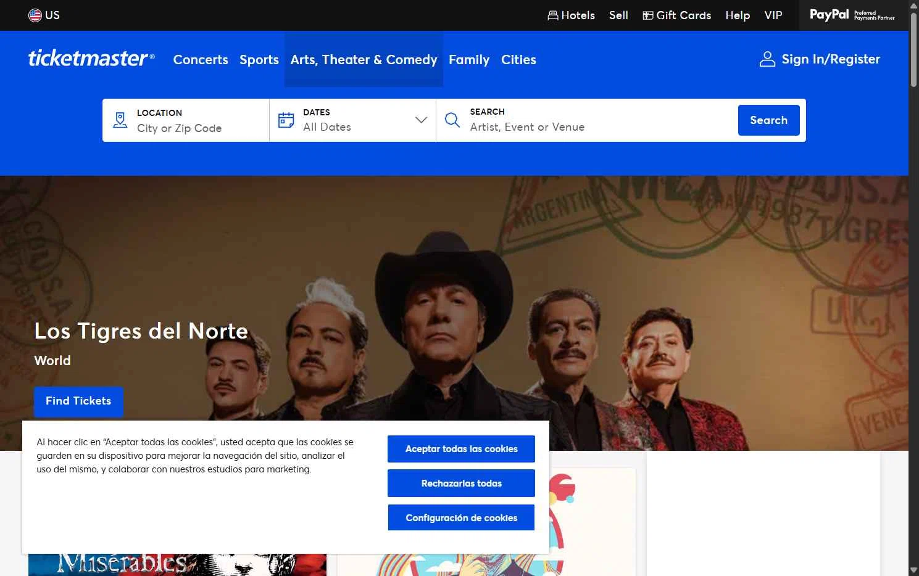
Task: Accept all cookies with Aceptar todas las cookies
Action: [x=461, y=449]
